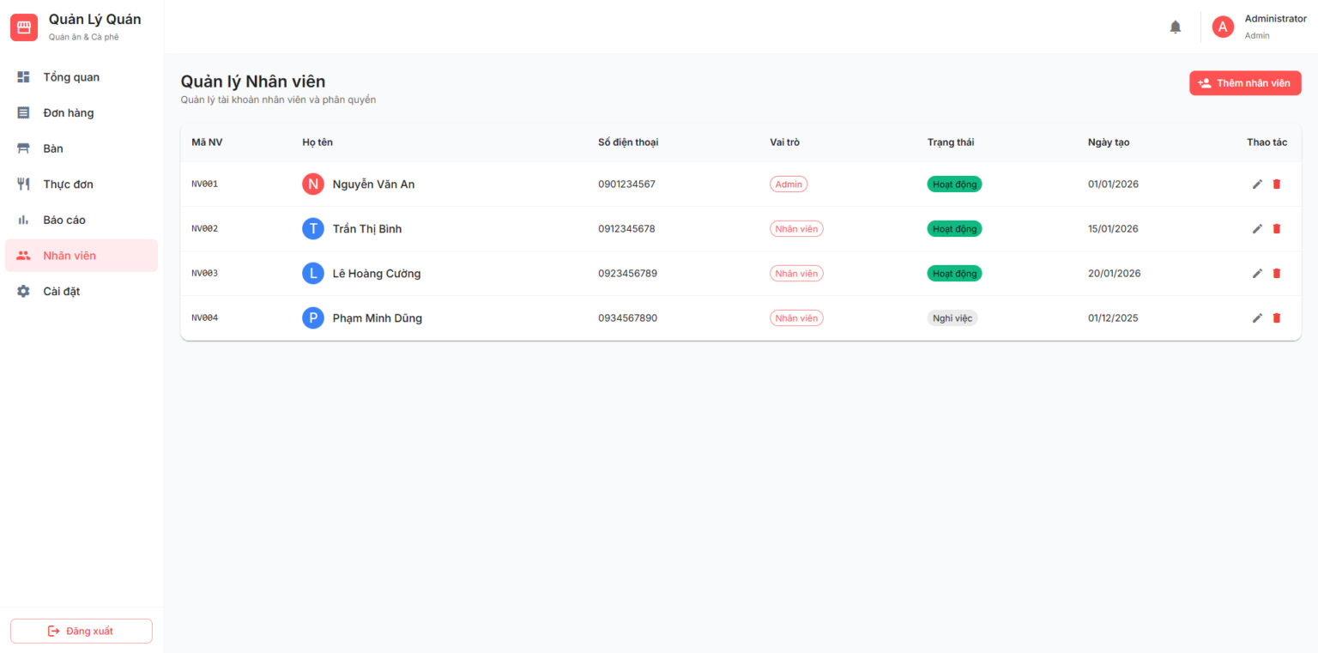Edit NV004 row with pencil icon
This screenshot has height=653, width=1318.
pyautogui.click(x=1257, y=317)
